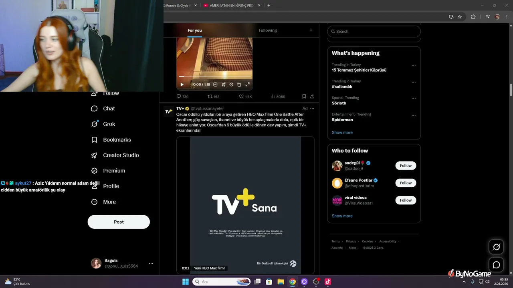This screenshot has width=513, height=288.
Task: Open replies with 739 comments
Action: click(182, 96)
